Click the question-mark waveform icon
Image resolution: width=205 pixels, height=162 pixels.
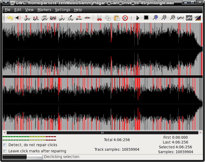[62, 18]
